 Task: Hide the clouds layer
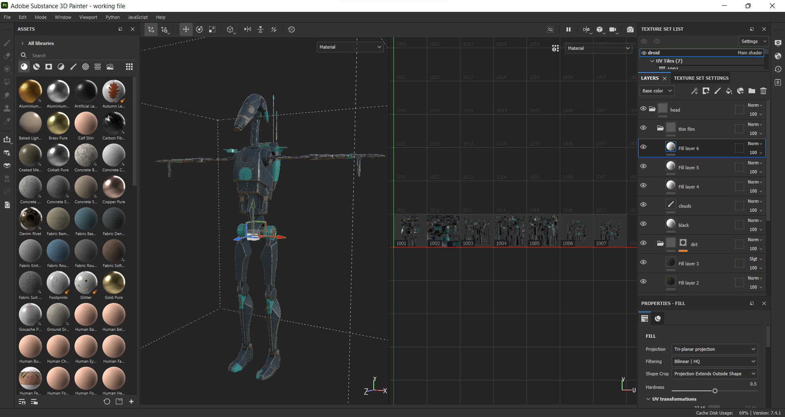pyautogui.click(x=643, y=205)
